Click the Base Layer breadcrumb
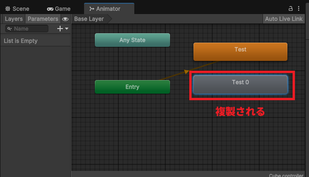 (x=89, y=19)
